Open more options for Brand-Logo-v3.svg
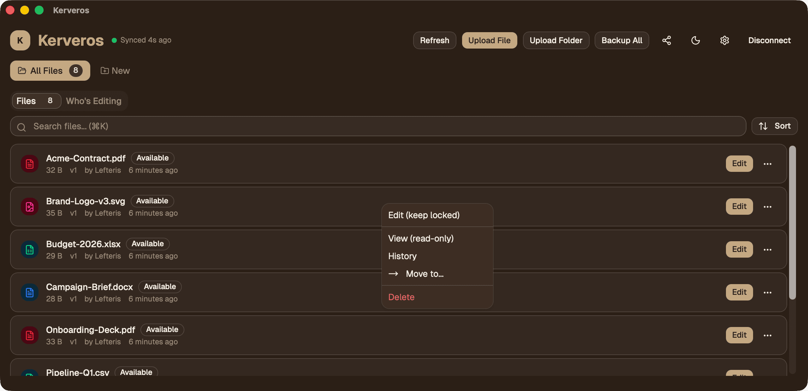The width and height of the screenshot is (808, 391). pyautogui.click(x=767, y=207)
